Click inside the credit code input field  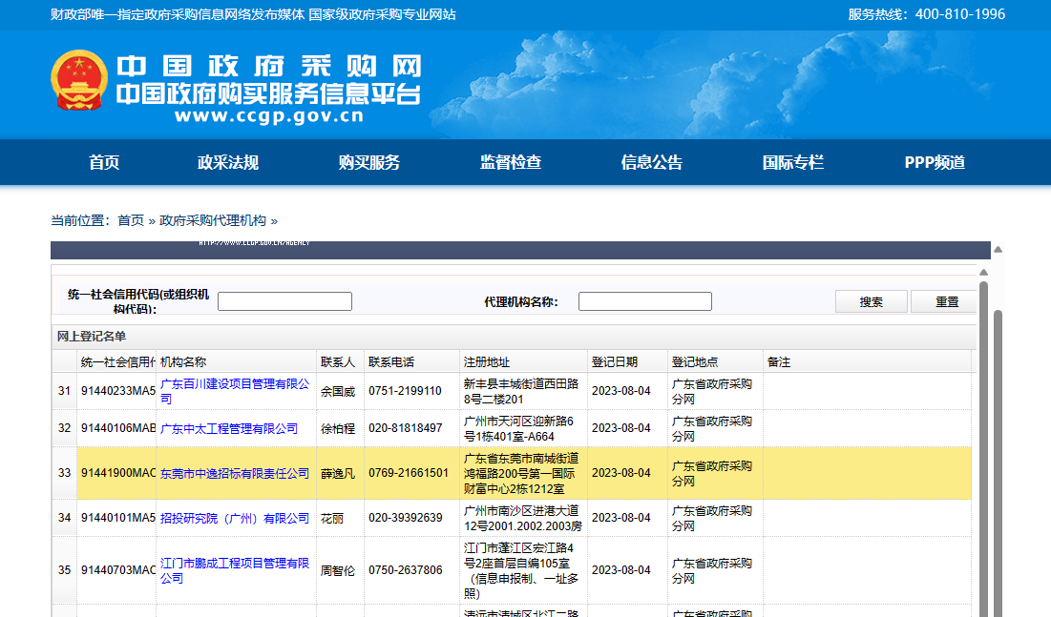tap(284, 300)
